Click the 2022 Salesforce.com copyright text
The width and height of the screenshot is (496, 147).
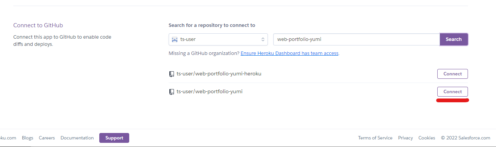pyautogui.click(x=465, y=138)
